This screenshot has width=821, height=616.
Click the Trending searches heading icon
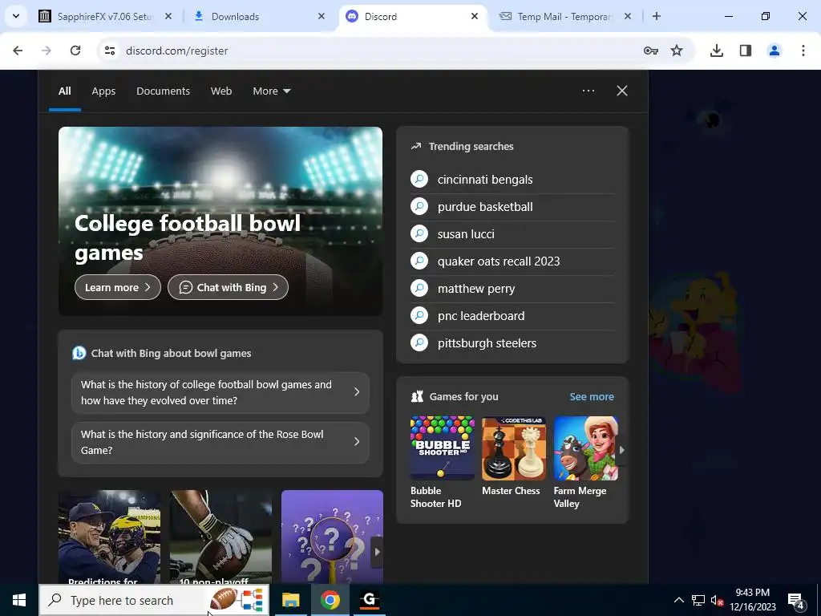tap(416, 146)
